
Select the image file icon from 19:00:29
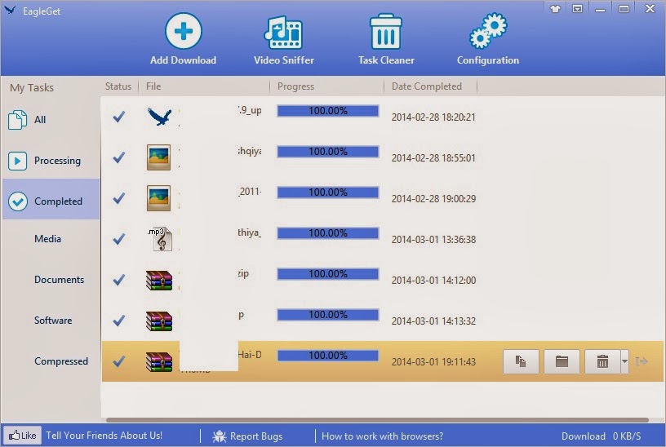pos(159,198)
